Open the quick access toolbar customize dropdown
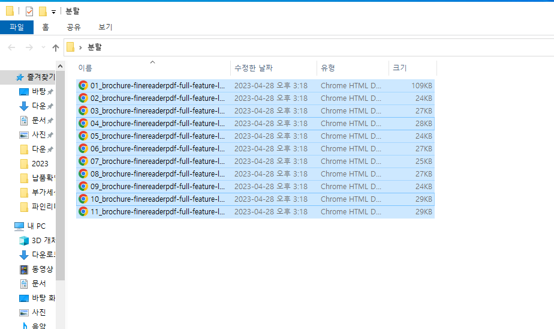This screenshot has height=329, width=554. (x=54, y=11)
